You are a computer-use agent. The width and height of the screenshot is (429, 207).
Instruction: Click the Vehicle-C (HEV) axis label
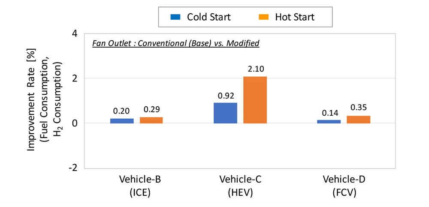pos(240,186)
